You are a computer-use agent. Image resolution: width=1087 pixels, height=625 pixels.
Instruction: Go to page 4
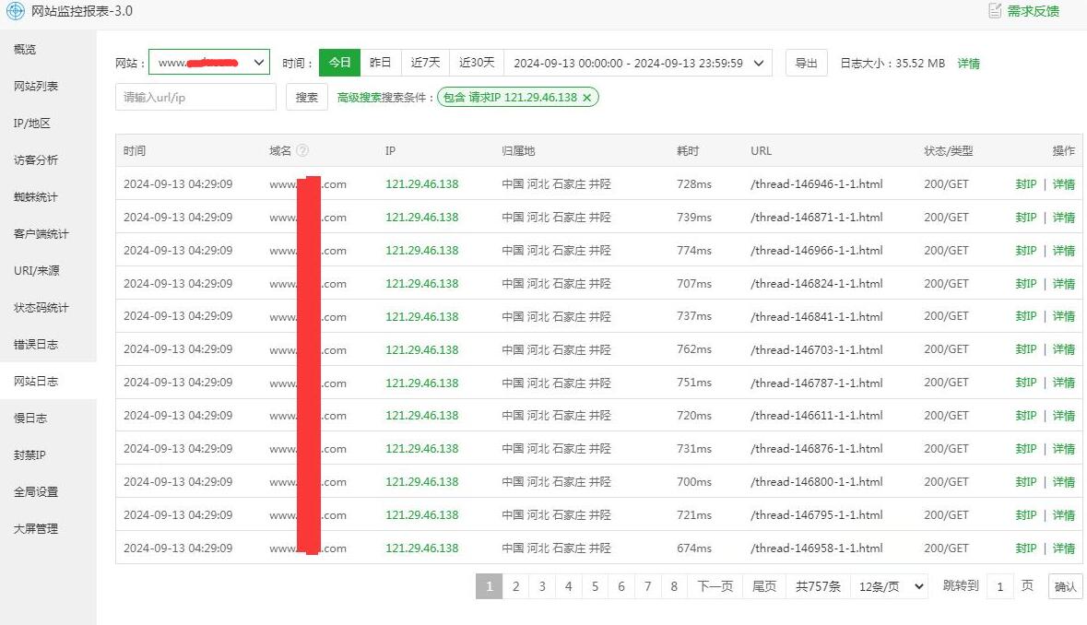coord(569,587)
